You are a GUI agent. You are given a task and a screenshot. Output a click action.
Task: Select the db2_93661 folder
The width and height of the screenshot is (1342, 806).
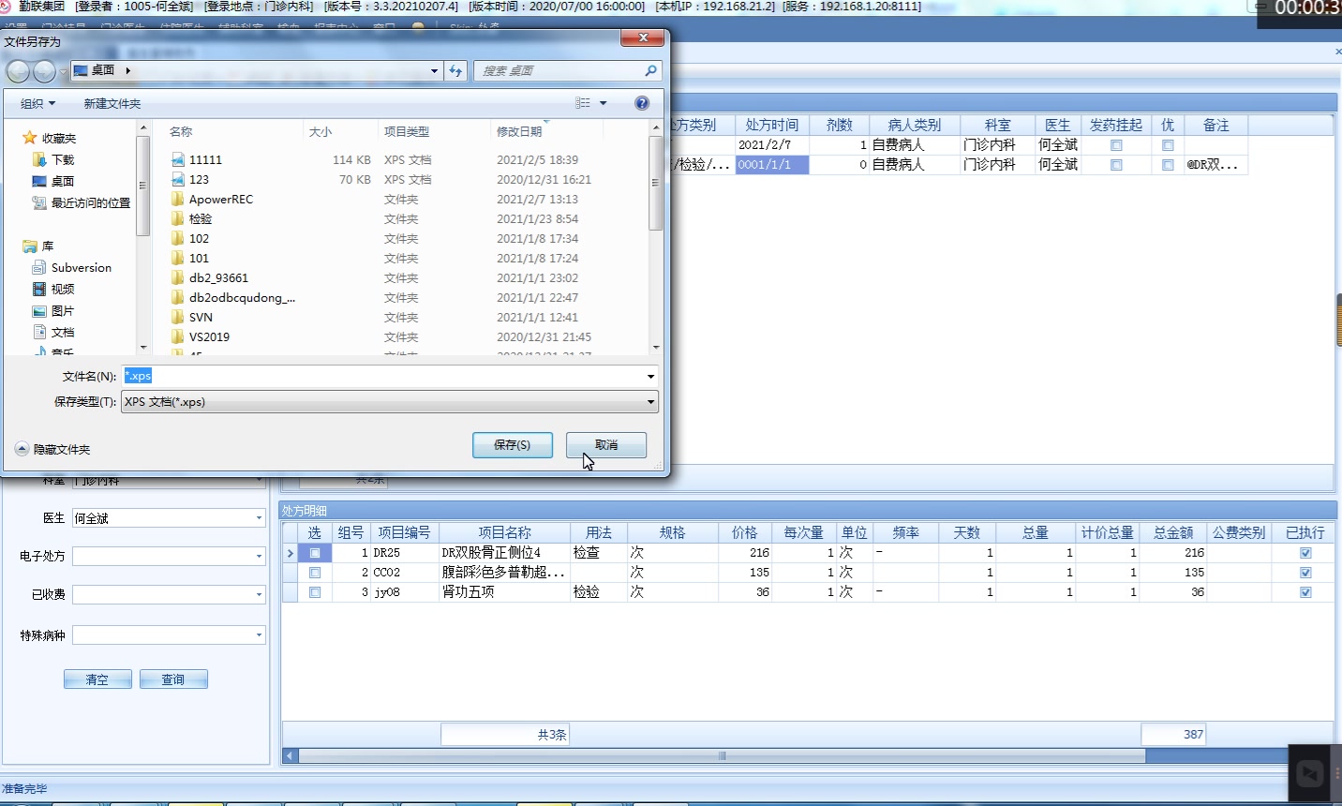[x=218, y=278]
